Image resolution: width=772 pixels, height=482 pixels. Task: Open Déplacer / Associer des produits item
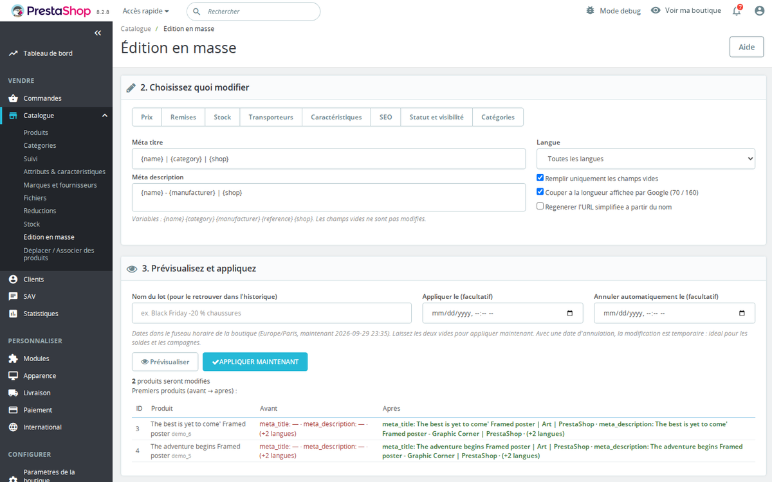pos(59,254)
